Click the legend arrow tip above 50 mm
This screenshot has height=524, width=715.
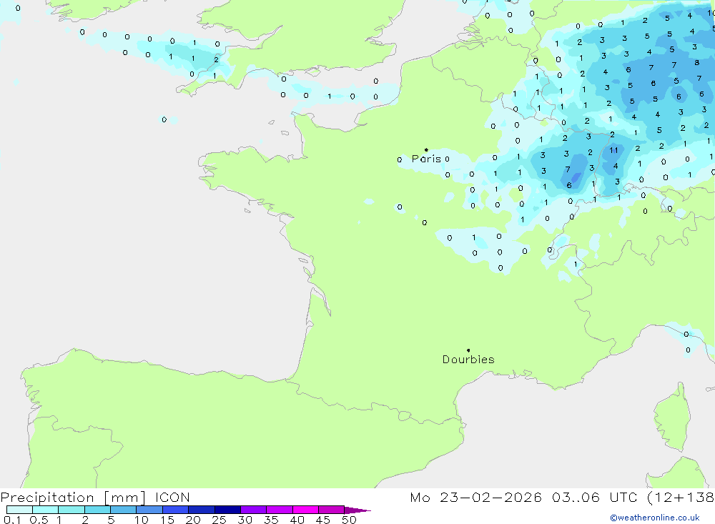(357, 510)
